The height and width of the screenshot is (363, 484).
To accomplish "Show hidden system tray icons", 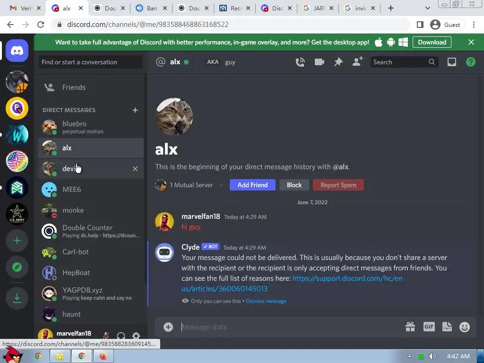I will pyautogui.click(x=409, y=356).
